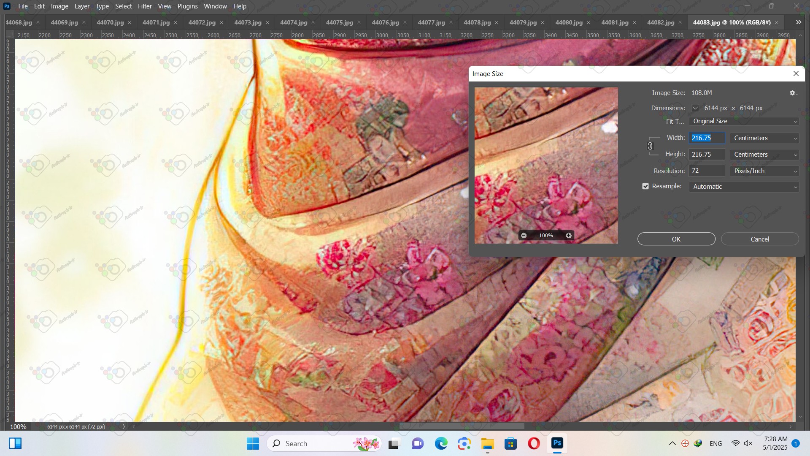Switch to the 44070.jpg document tab

point(110,22)
